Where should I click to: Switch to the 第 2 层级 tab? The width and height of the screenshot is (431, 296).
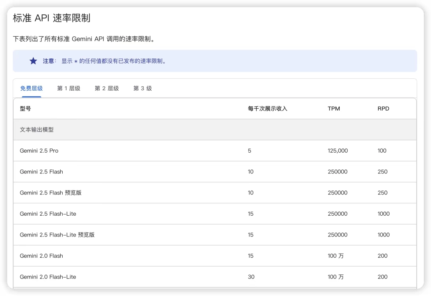point(107,88)
